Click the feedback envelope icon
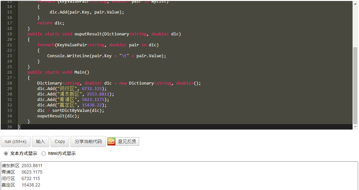Screen dimensions: 359x190 pyautogui.click(x=111, y=141)
